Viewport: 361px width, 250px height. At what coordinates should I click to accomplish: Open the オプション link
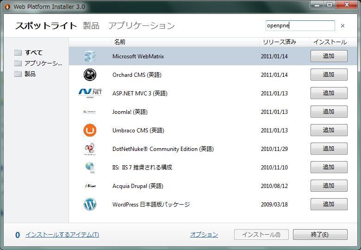pos(204,235)
